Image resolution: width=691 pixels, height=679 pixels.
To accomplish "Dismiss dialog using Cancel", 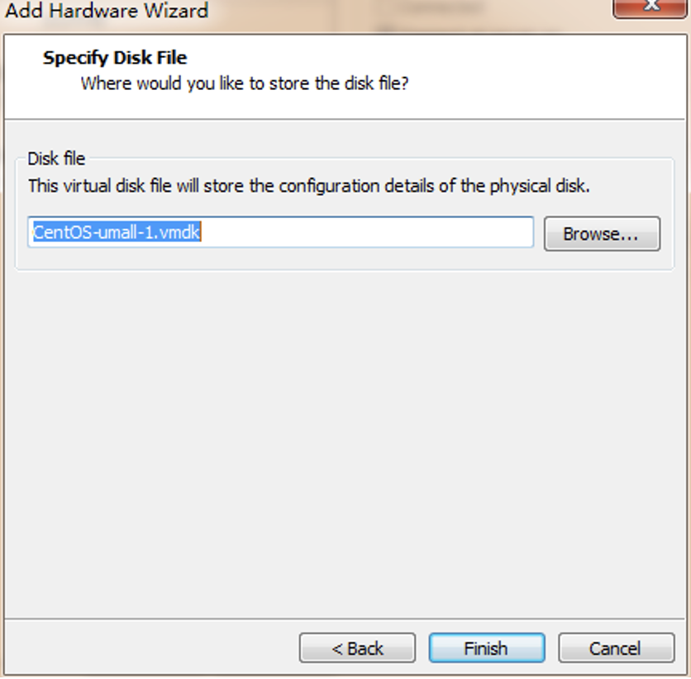I will [x=616, y=648].
